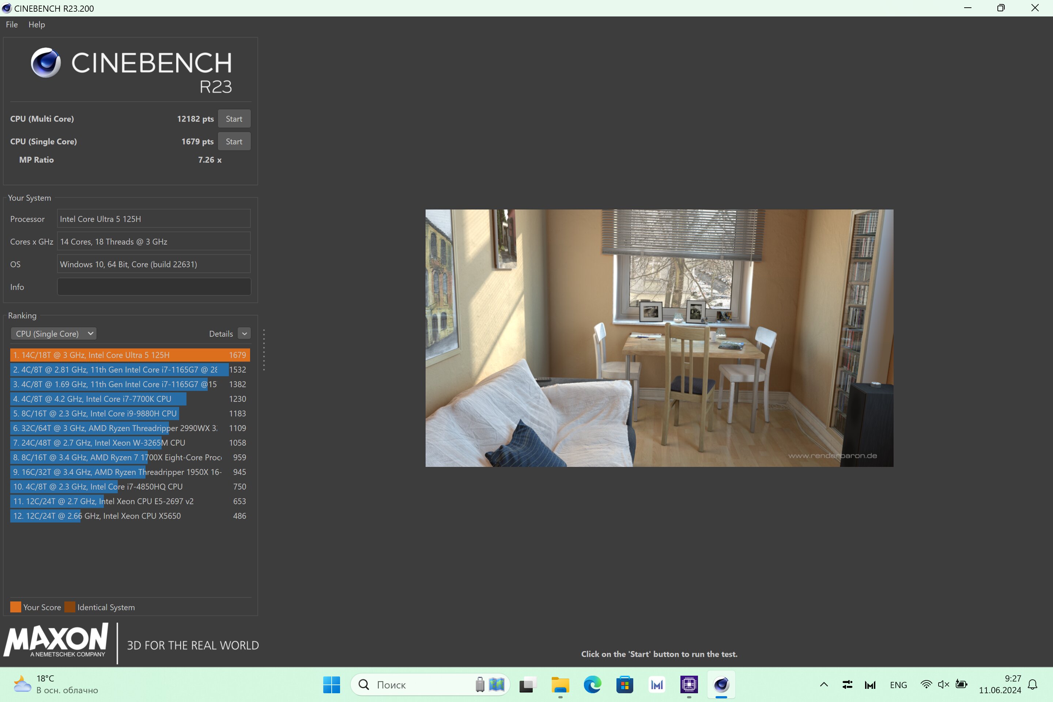Viewport: 1053px width, 702px height.
Task: Select the Ryzen 7 1700X ranking row
Action: click(x=130, y=457)
